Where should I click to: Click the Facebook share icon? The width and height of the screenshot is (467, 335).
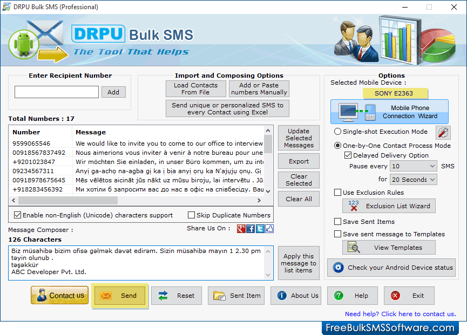251,229
